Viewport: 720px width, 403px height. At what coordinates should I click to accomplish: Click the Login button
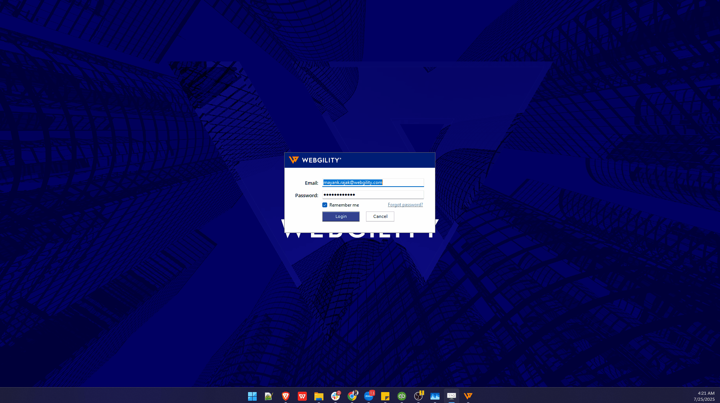point(341,216)
